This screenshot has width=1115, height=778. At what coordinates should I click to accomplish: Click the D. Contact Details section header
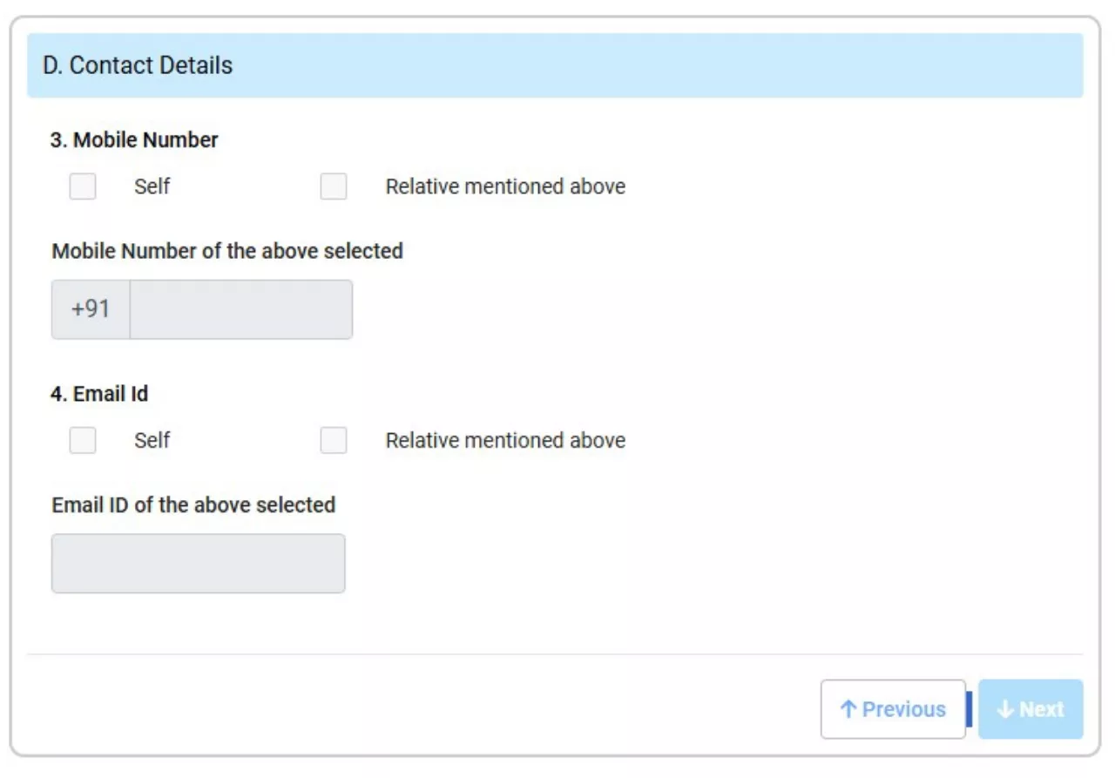tap(138, 65)
